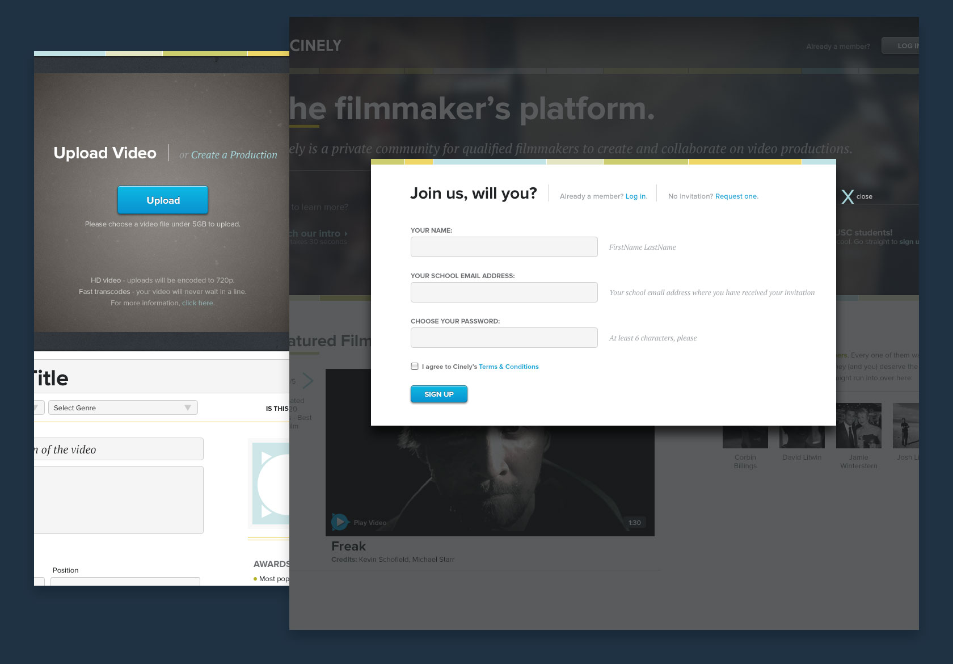Click the Cinely logo
This screenshot has height=664, width=953.
pyautogui.click(x=316, y=45)
